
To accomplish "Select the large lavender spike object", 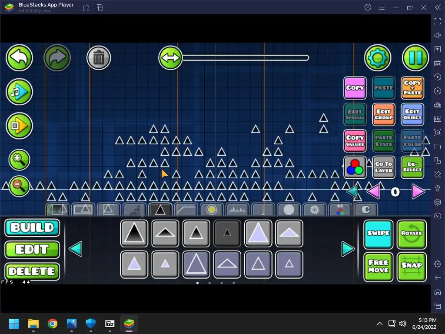I will (x=258, y=233).
